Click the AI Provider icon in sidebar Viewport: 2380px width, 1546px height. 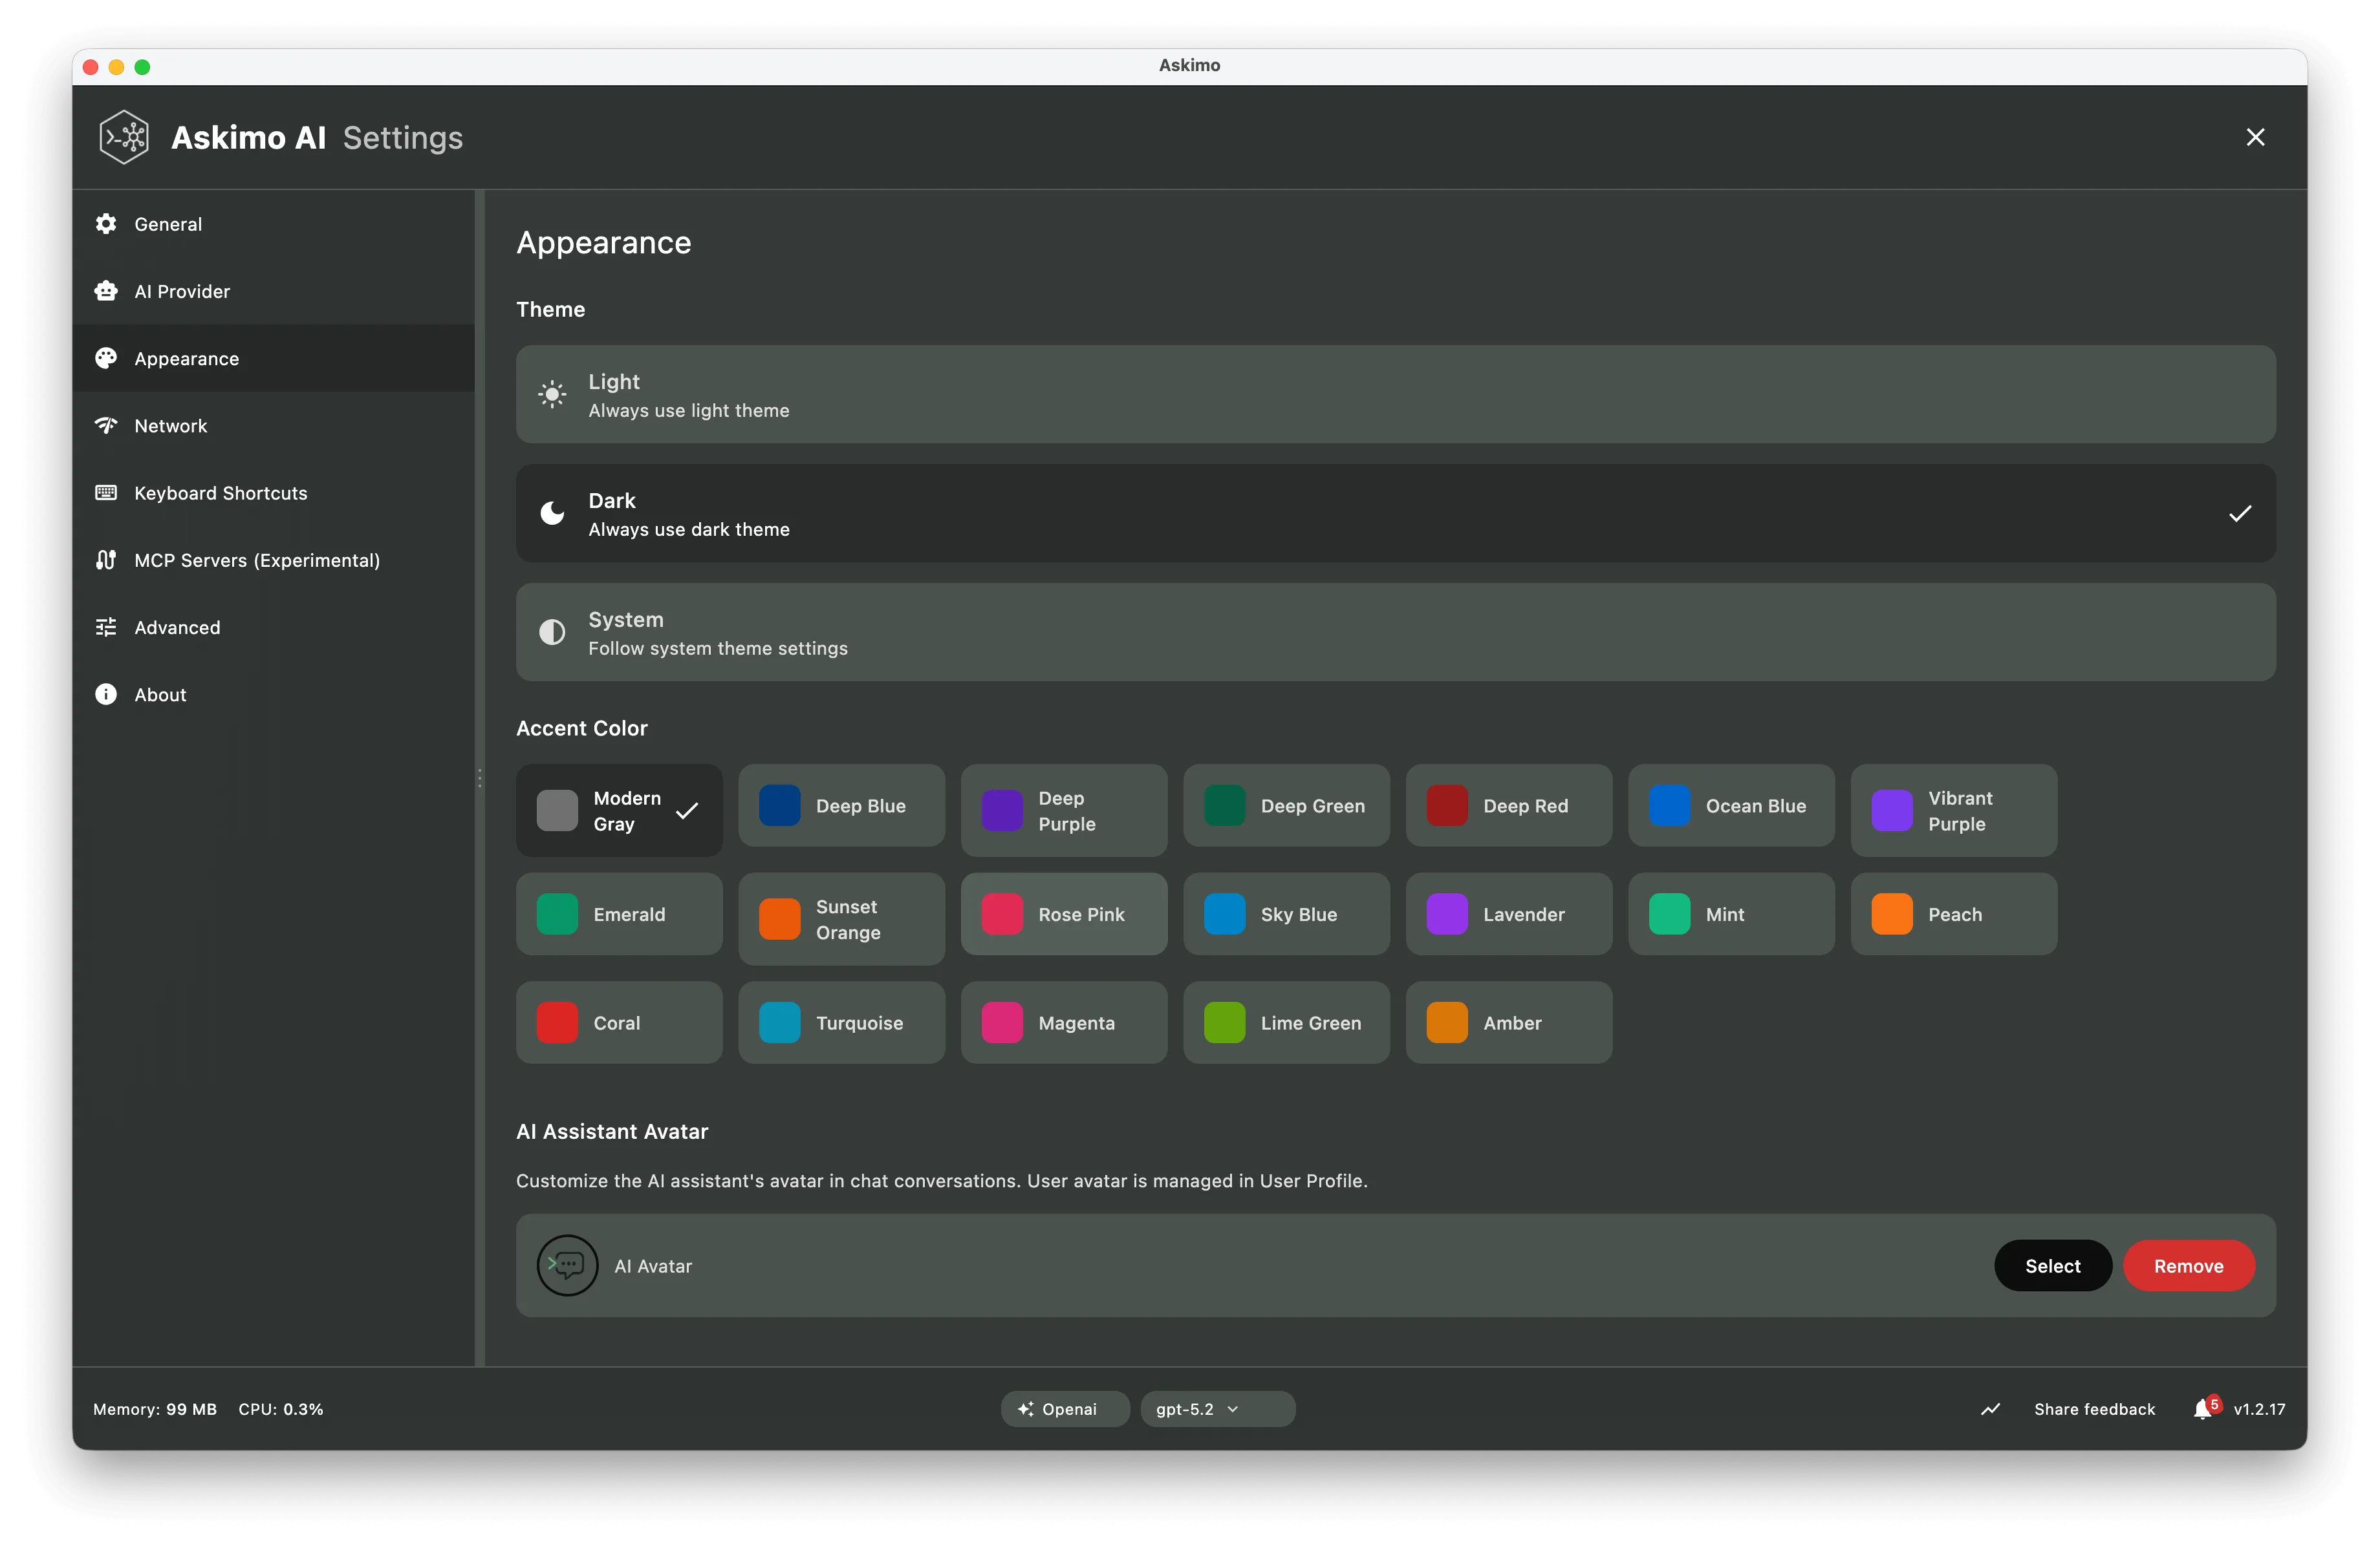[106, 291]
